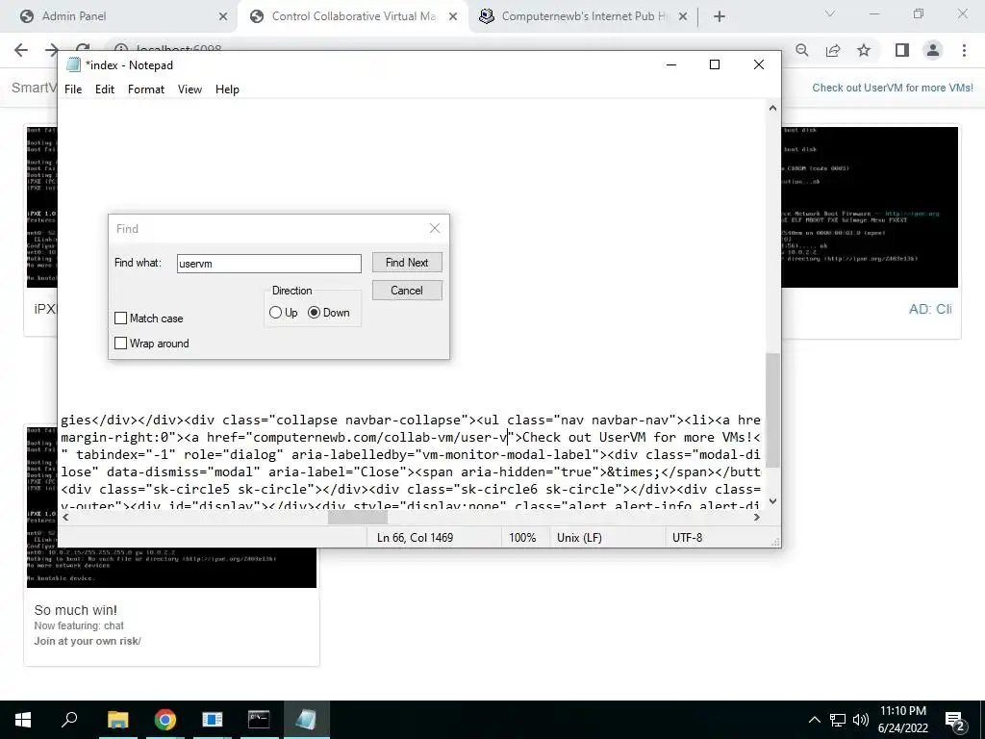This screenshot has height=739, width=985.
Task: Minimize the Notepad window
Action: tap(670, 64)
